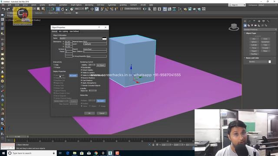Click OK in Object Properties dialog
The width and height of the screenshot is (278, 156).
[x=89, y=113]
